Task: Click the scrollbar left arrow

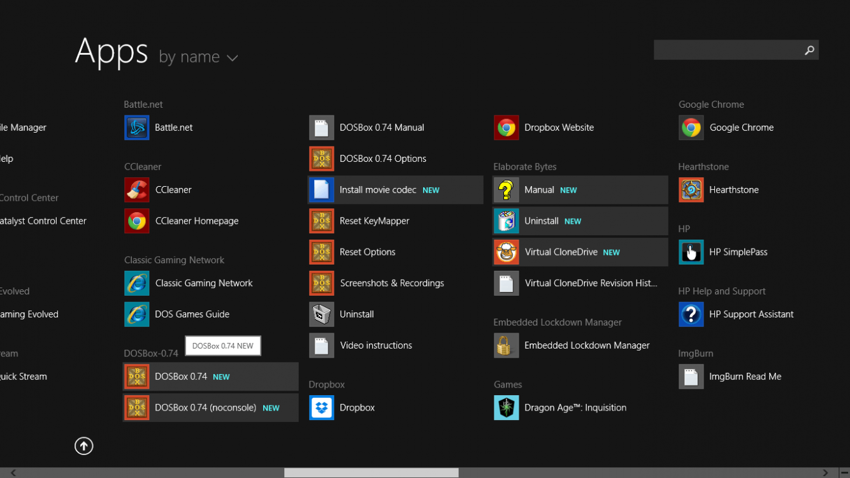Action: click(13, 473)
